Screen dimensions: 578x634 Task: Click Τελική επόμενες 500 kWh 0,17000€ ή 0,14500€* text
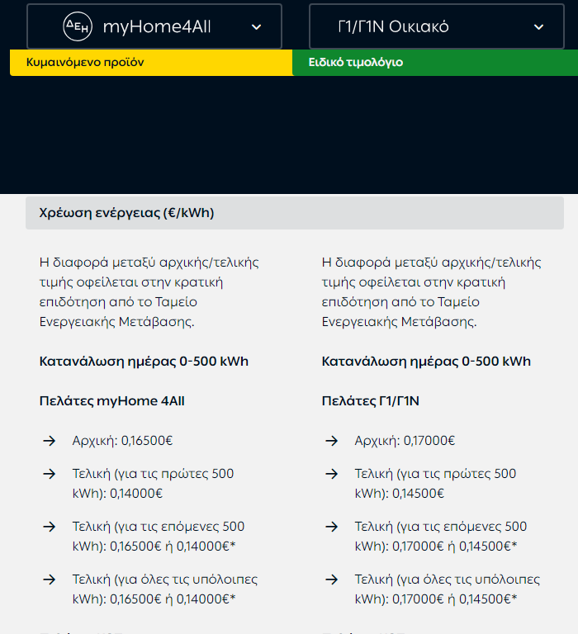[x=440, y=536]
